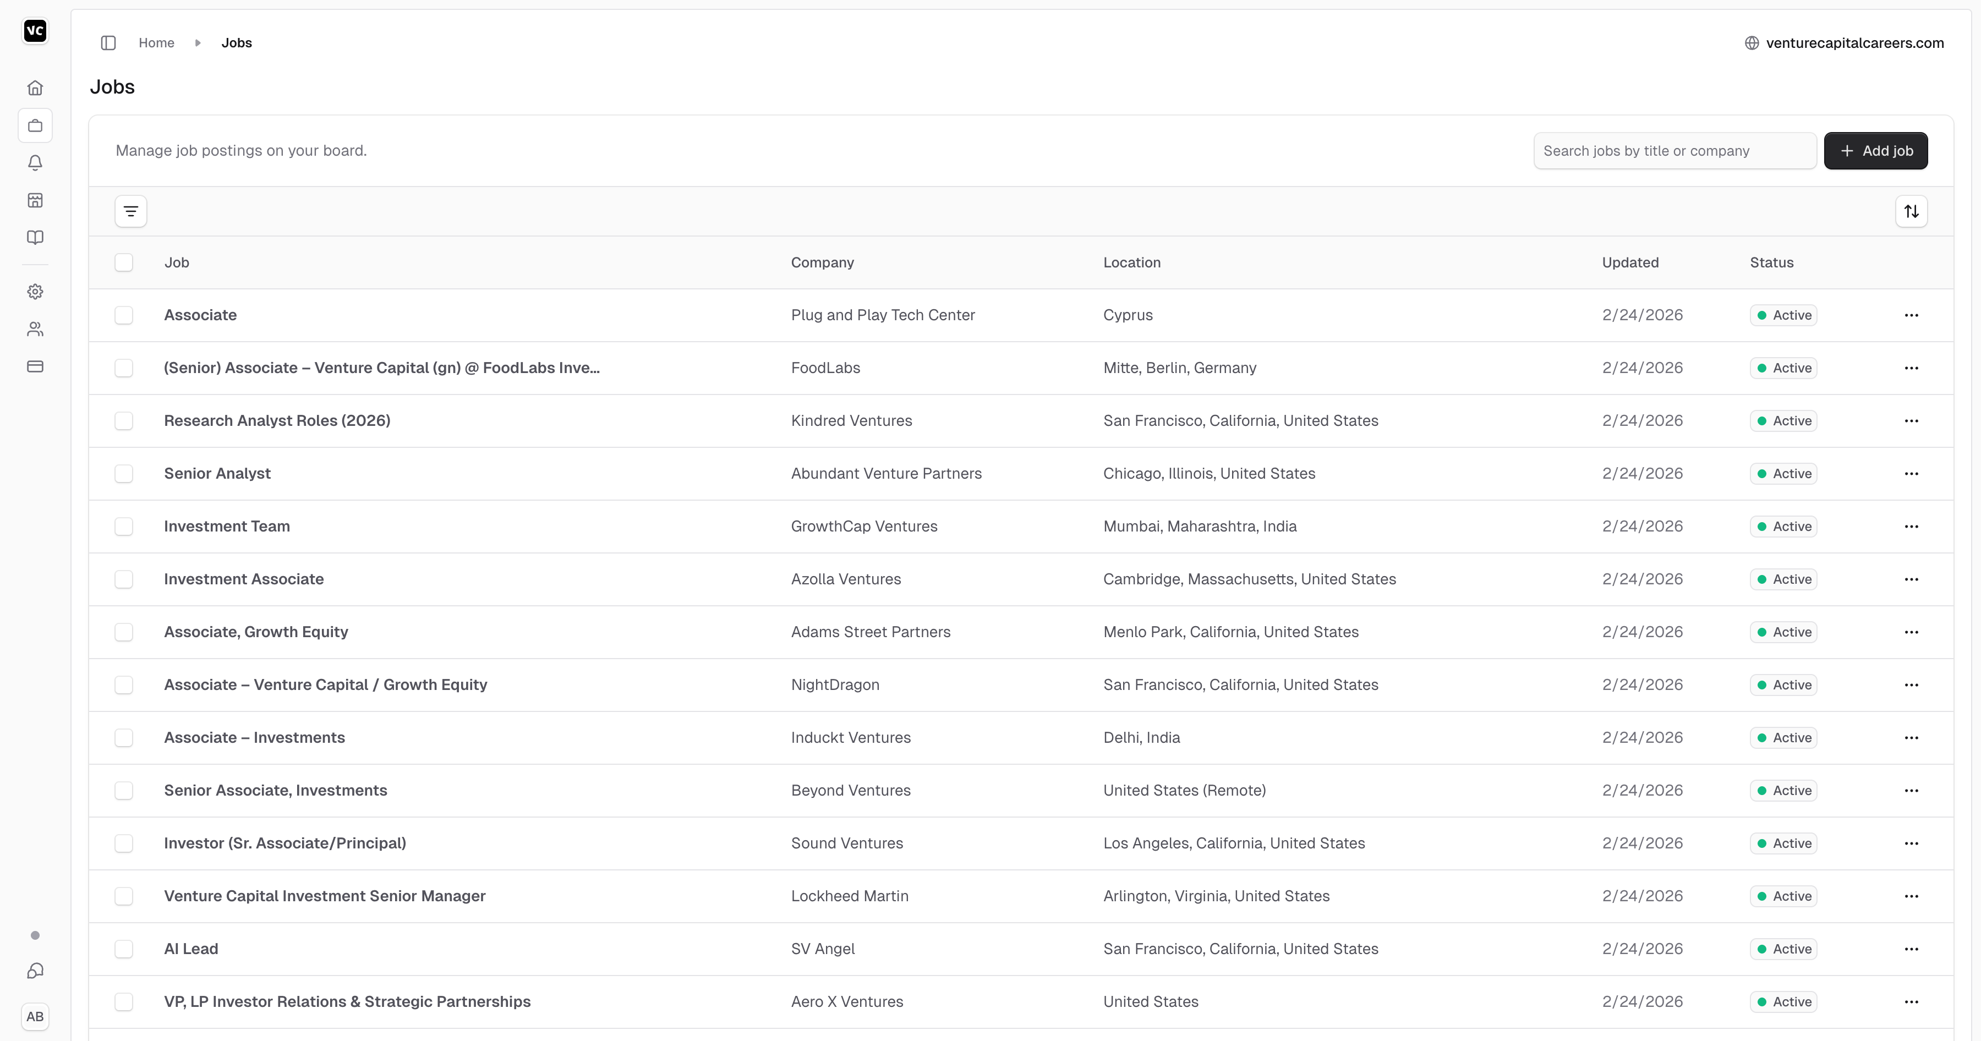Click the Jobs breadcrumb item
The width and height of the screenshot is (1981, 1041).
pos(236,43)
